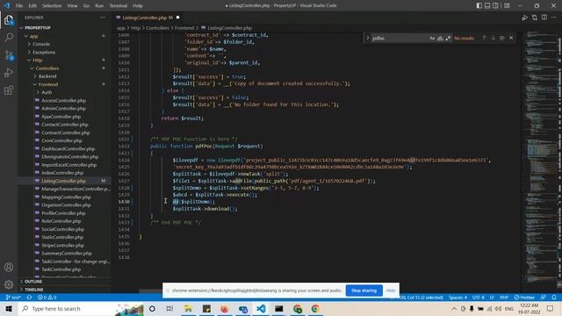
Task: Click notifications bell in status bar
Action: [554, 298]
